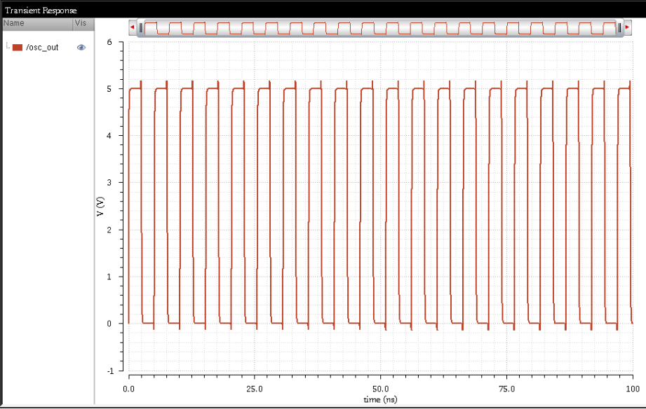Click the red square legend marker for /osc_out
The width and height of the screenshot is (646, 409).
pyautogui.click(x=18, y=48)
